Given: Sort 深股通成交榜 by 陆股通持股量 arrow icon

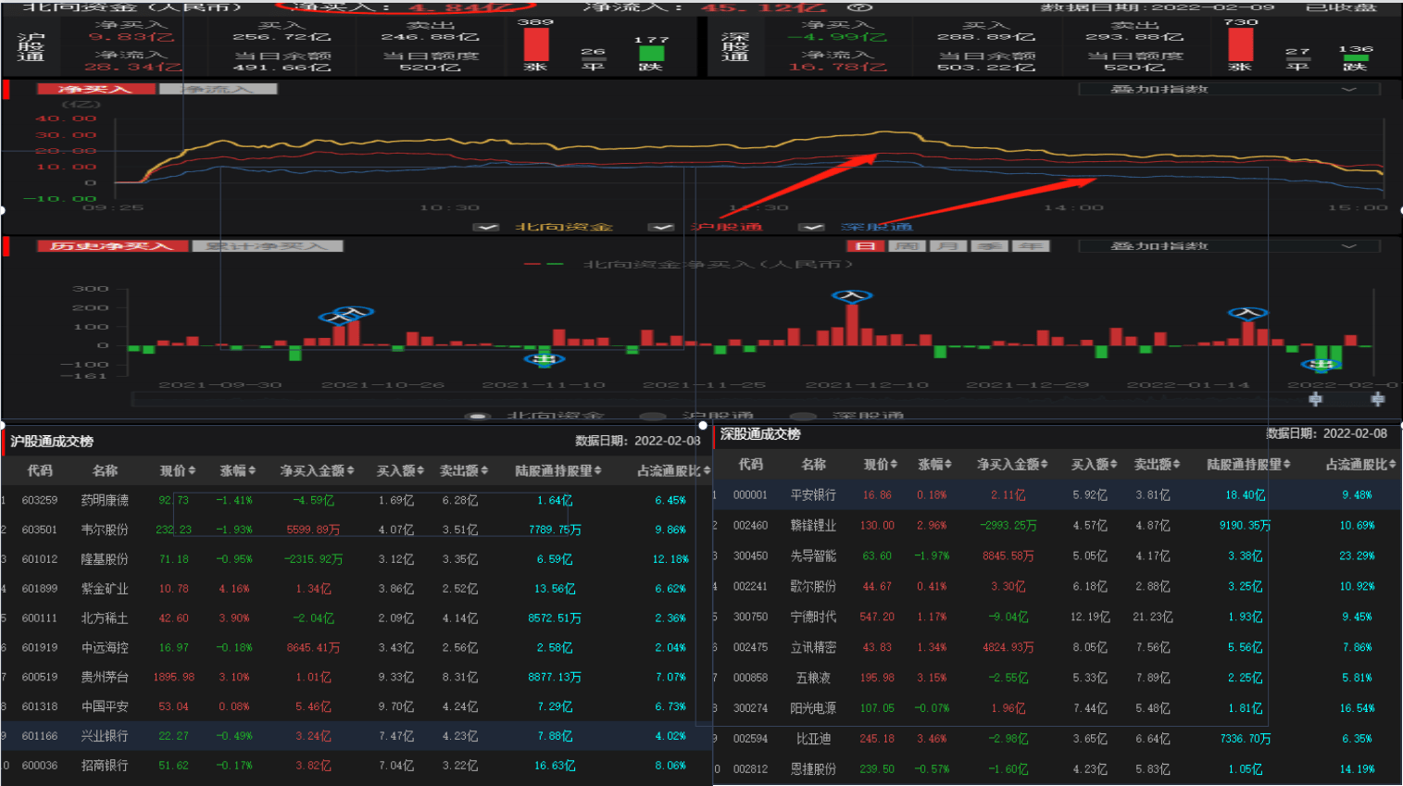Looking at the screenshot, I should pyautogui.click(x=1286, y=465).
